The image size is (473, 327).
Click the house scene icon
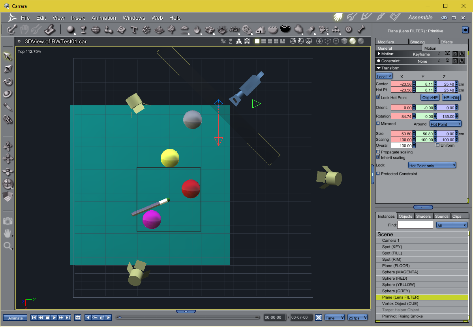(x=260, y=30)
